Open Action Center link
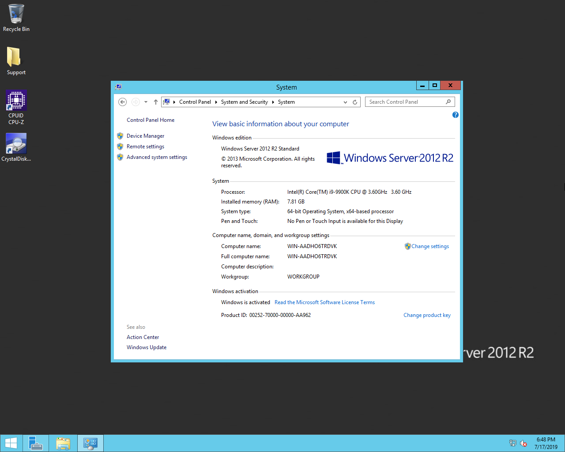The height and width of the screenshot is (452, 565). pos(143,337)
